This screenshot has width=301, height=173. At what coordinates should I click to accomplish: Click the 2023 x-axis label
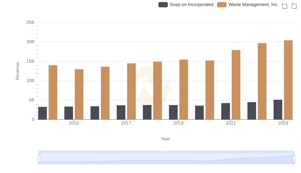point(283,123)
